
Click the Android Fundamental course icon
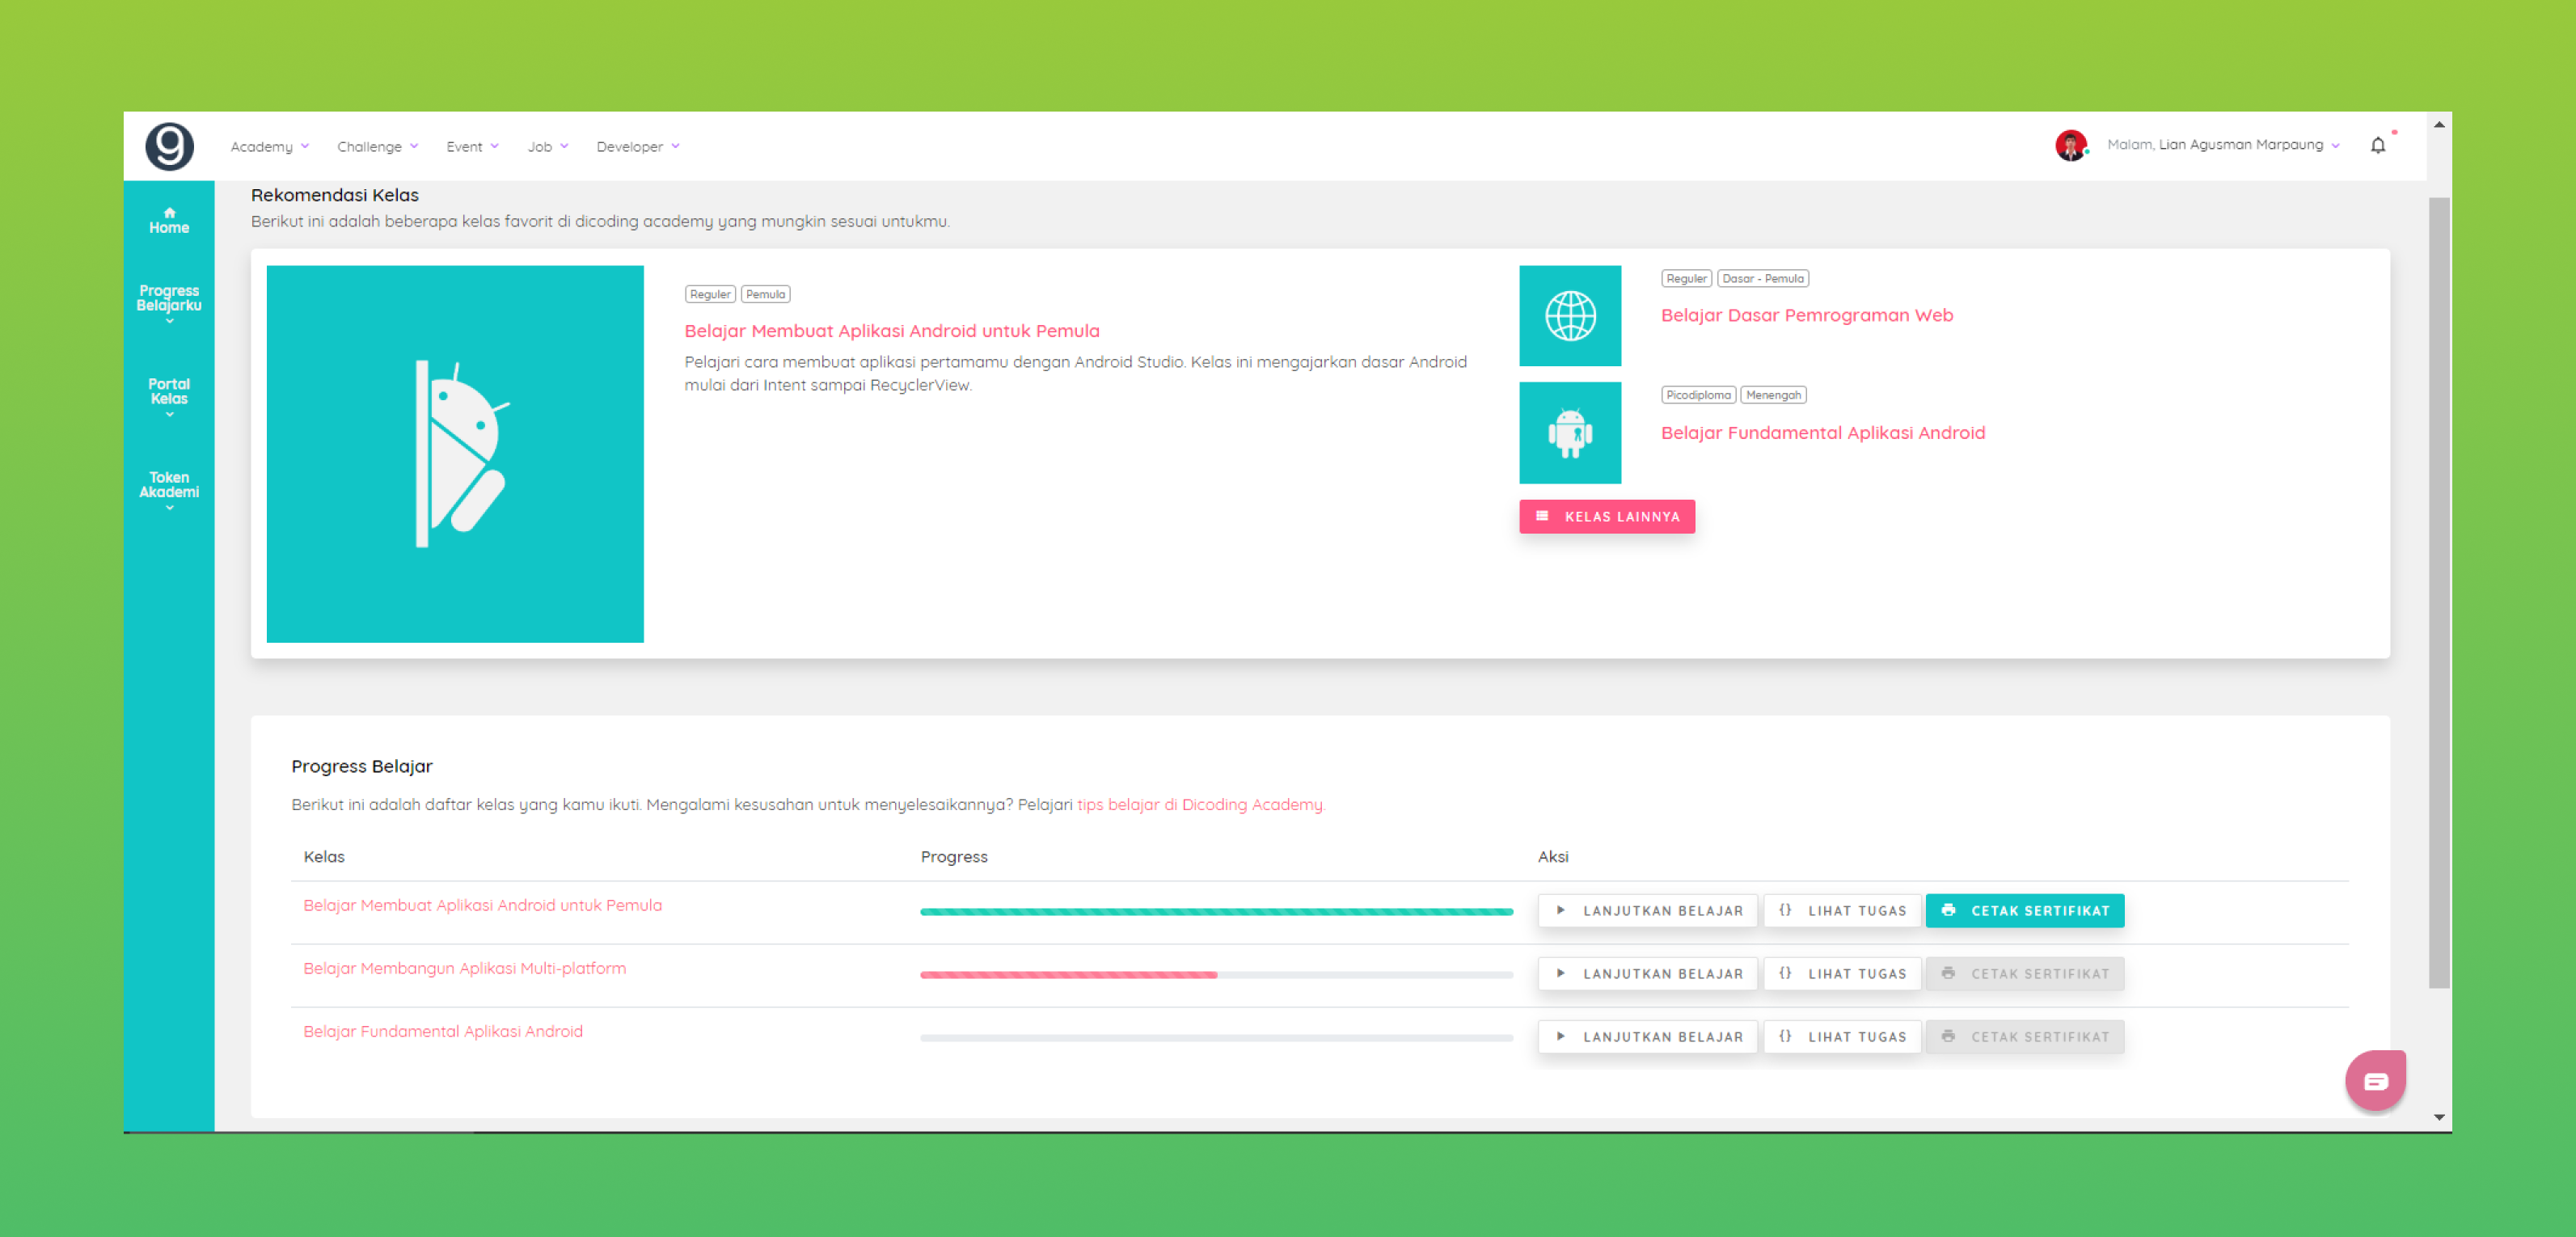pyautogui.click(x=1570, y=433)
